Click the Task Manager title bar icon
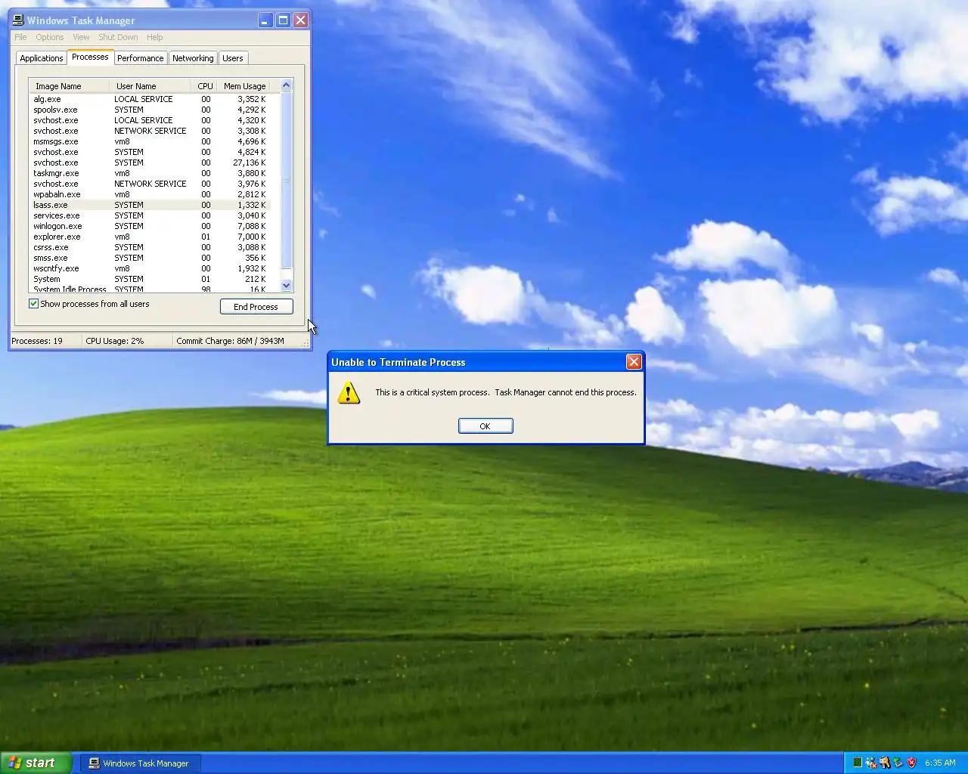The width and height of the screenshot is (968, 774). [18, 20]
